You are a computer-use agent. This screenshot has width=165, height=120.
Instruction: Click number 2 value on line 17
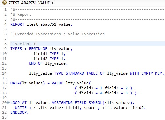tap(127, 88)
